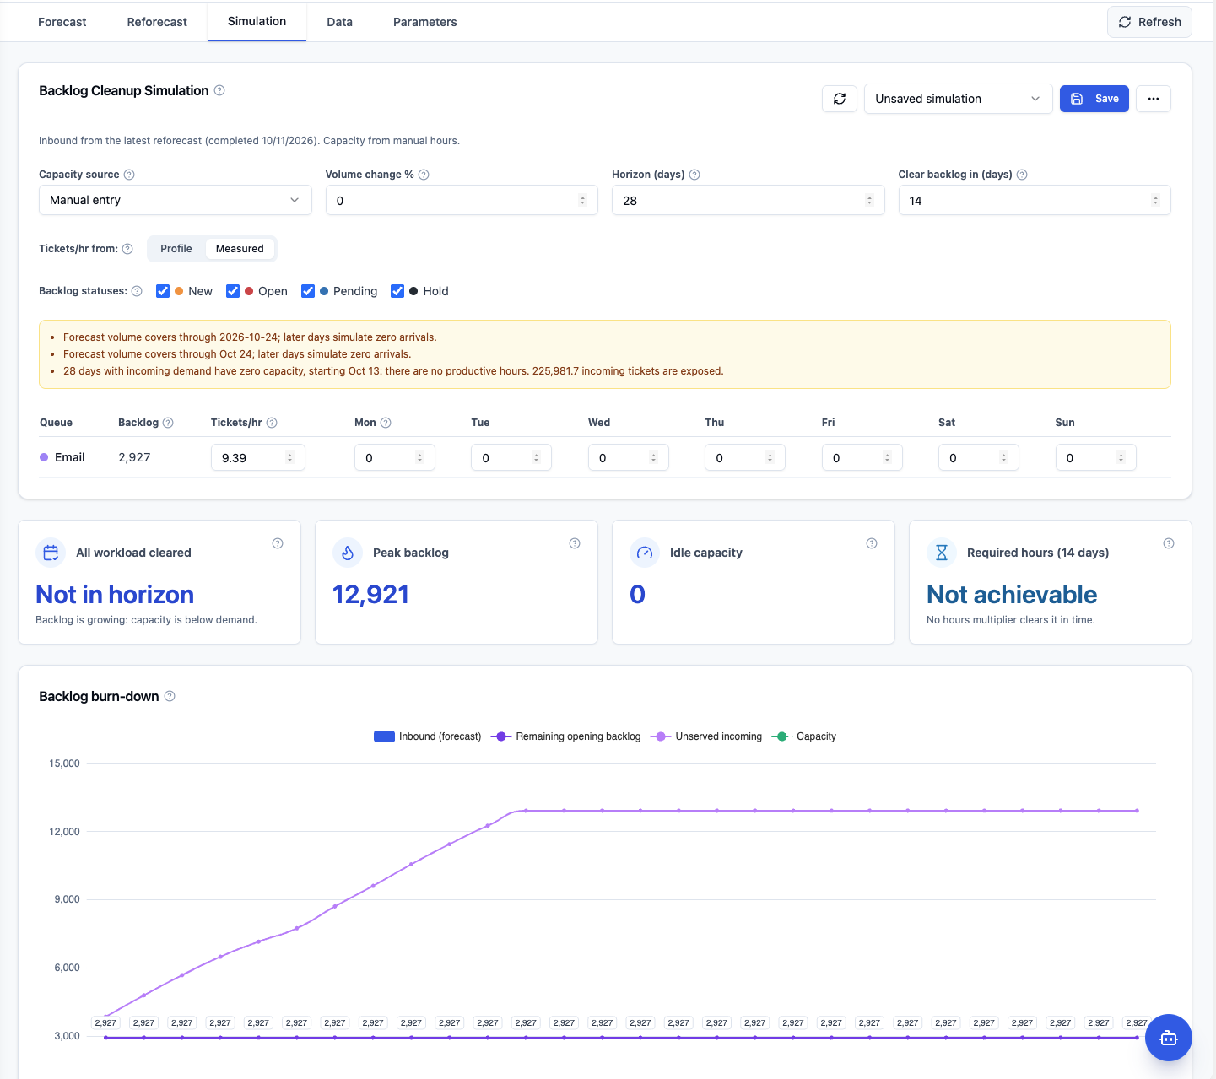
Task: Click the help icon beside the Mon column header
Action: [386, 423]
